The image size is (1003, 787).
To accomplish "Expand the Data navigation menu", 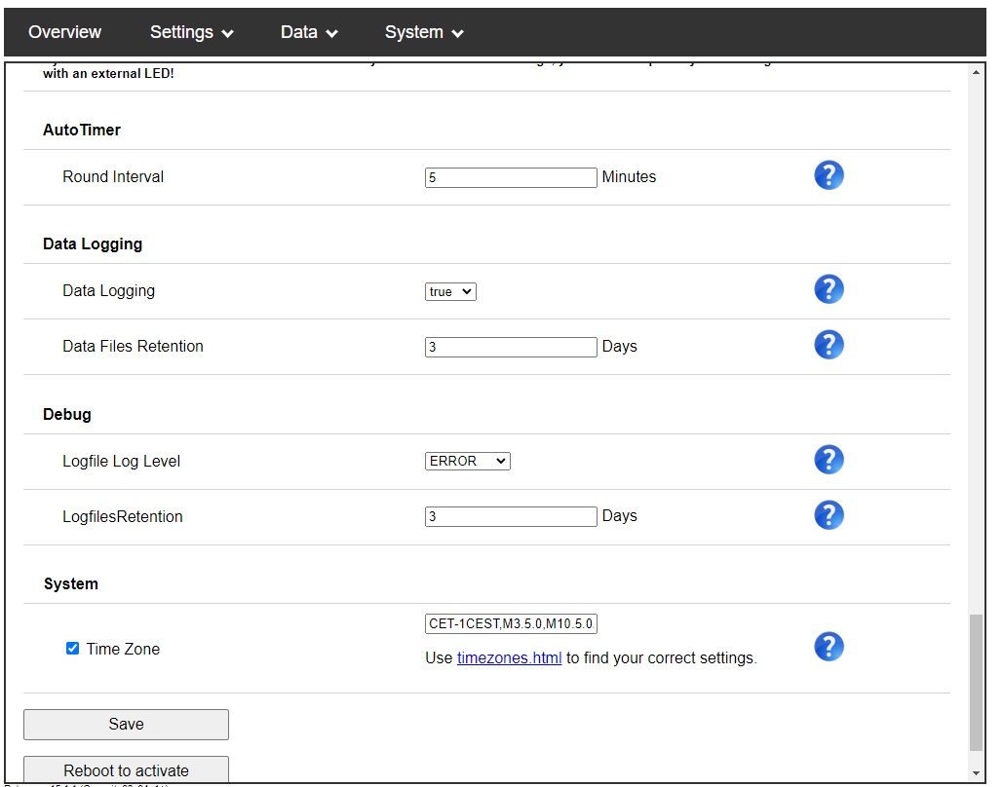I will pyautogui.click(x=308, y=31).
